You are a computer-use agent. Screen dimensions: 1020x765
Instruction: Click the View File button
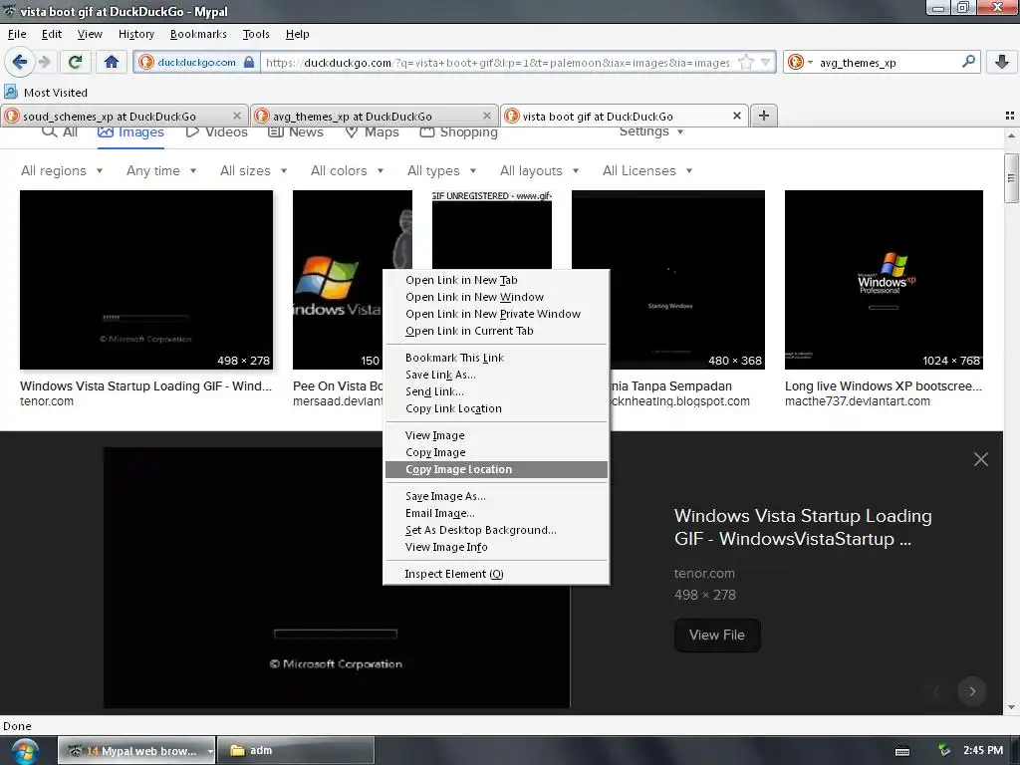[x=717, y=635]
